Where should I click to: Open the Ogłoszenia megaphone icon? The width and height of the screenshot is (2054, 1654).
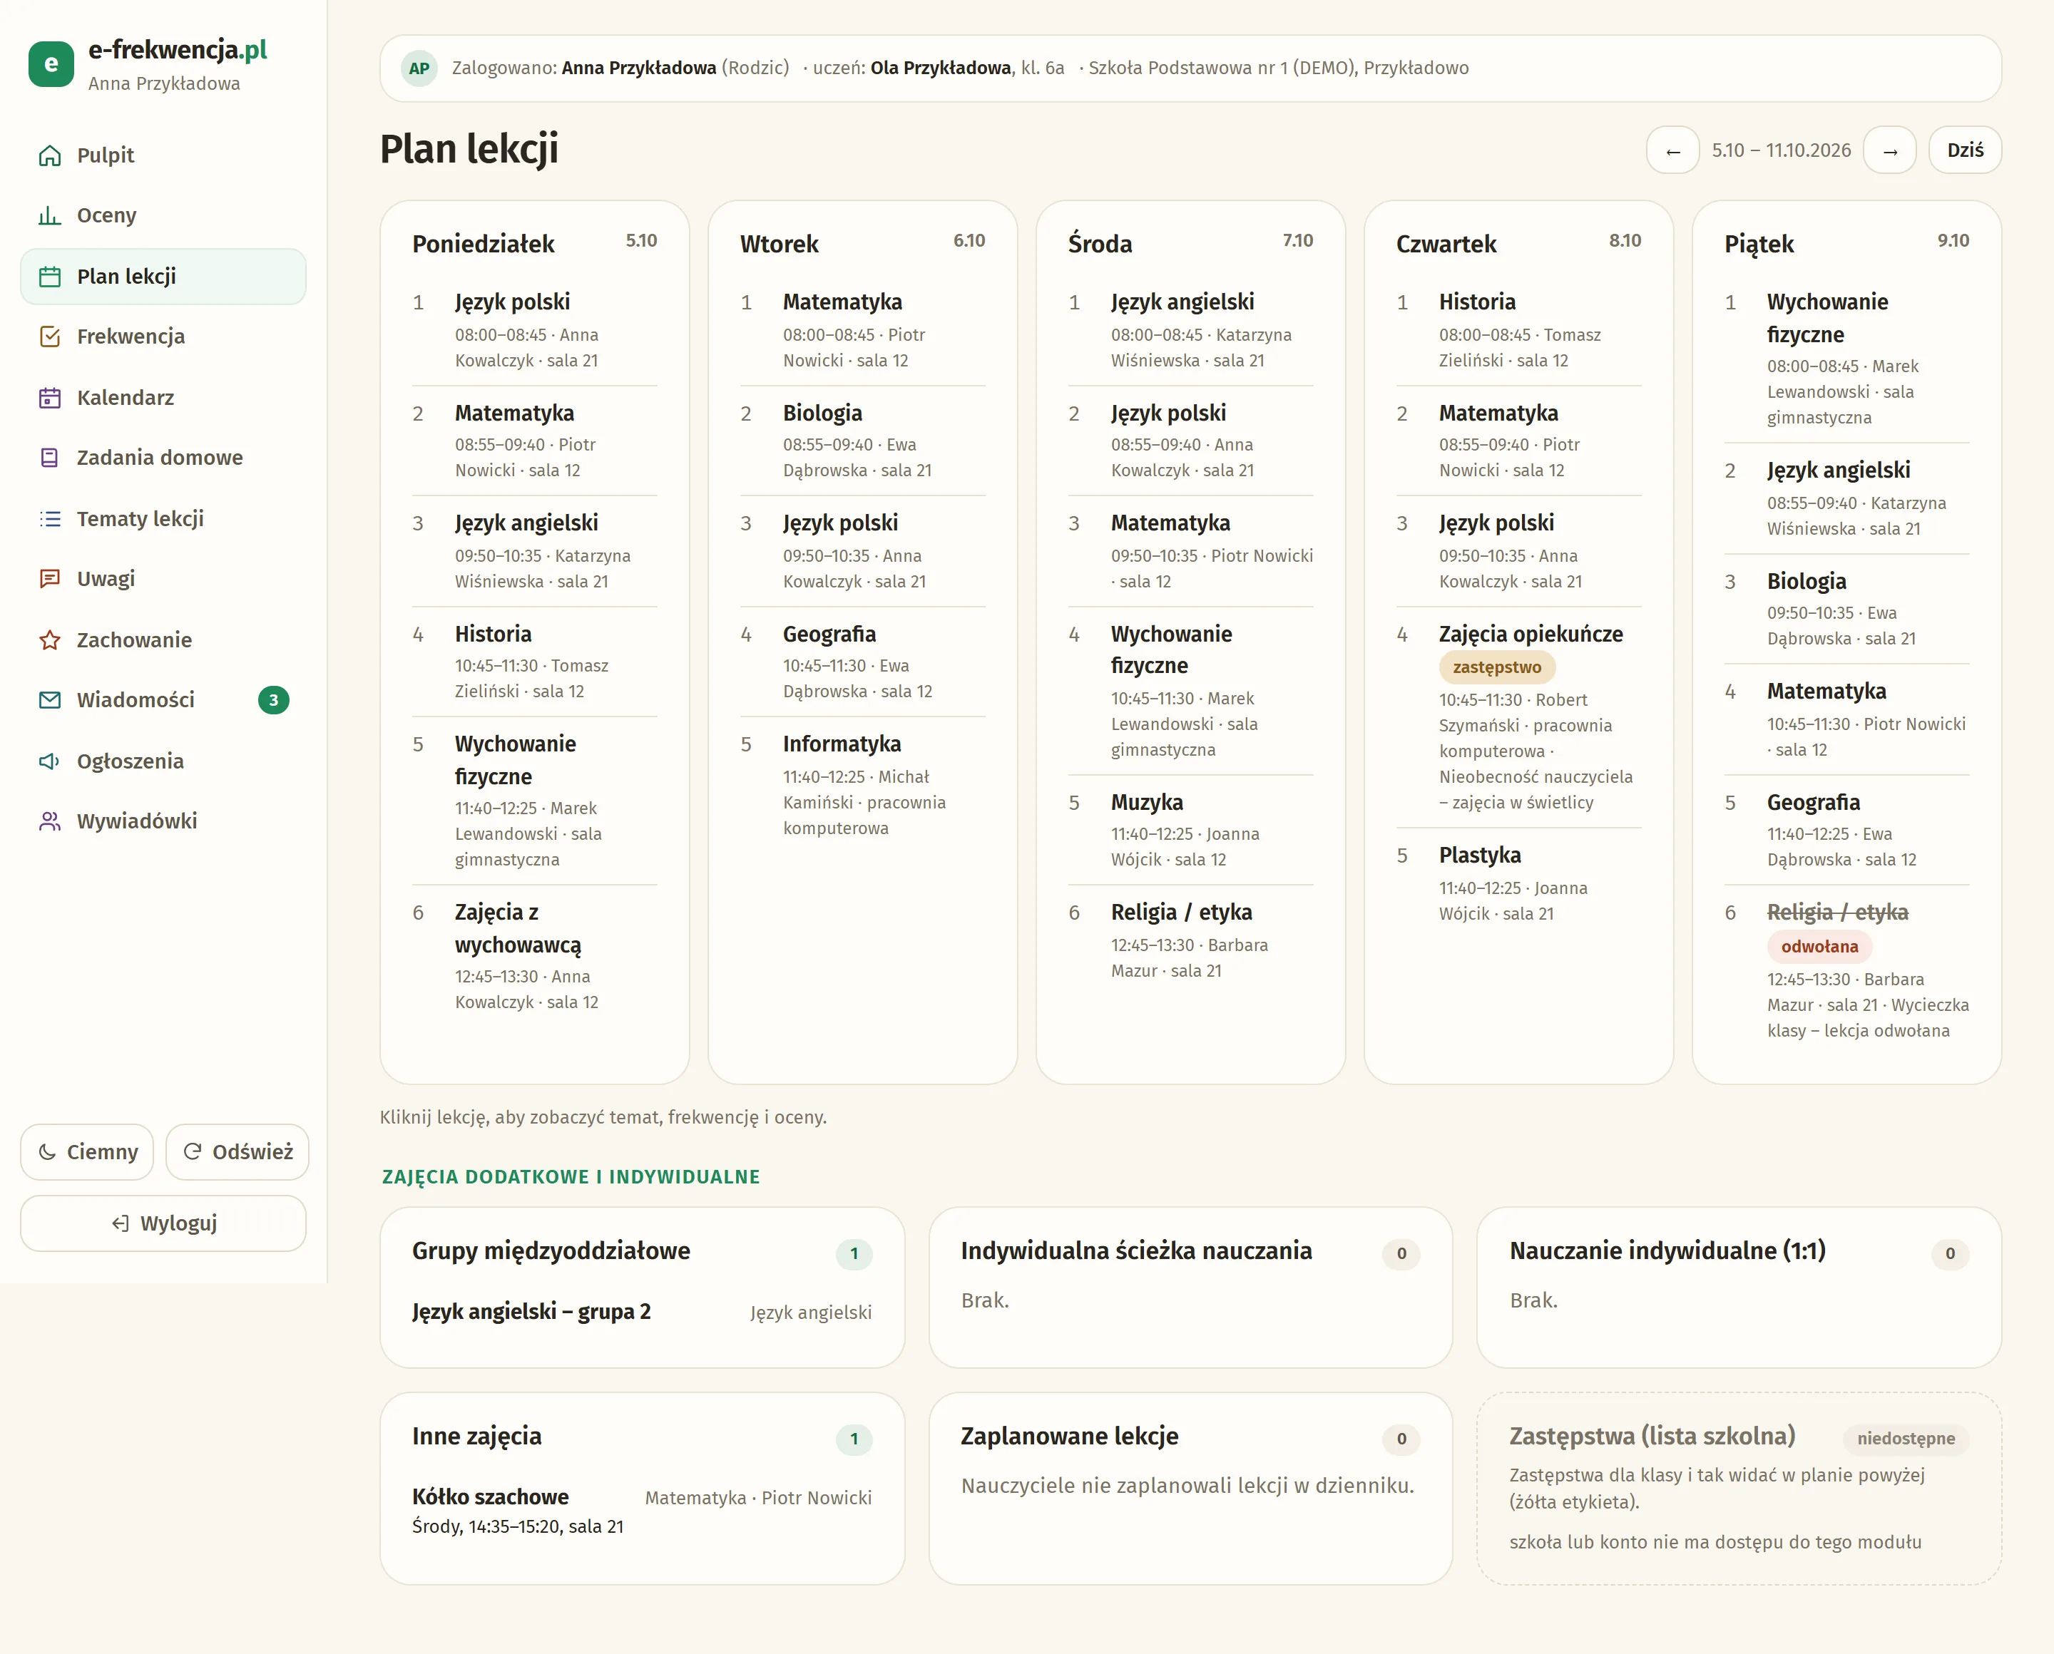pos(49,760)
